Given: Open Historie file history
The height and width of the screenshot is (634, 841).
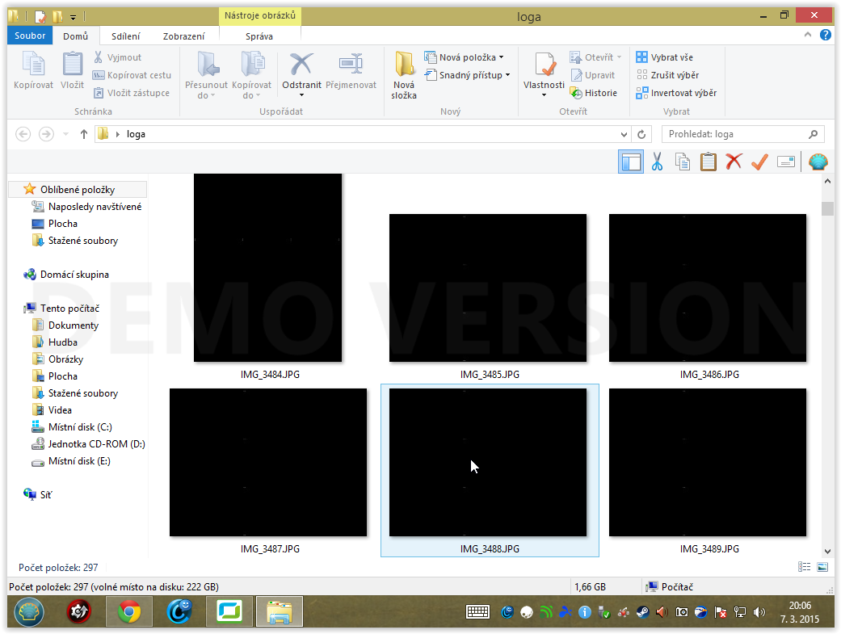Looking at the screenshot, I should click(593, 93).
